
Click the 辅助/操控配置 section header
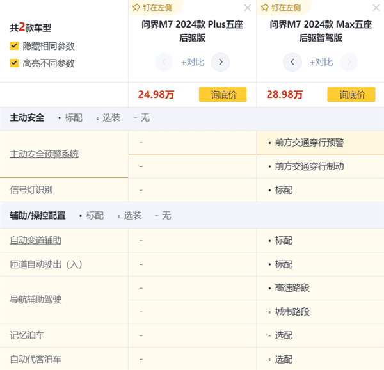38,216
